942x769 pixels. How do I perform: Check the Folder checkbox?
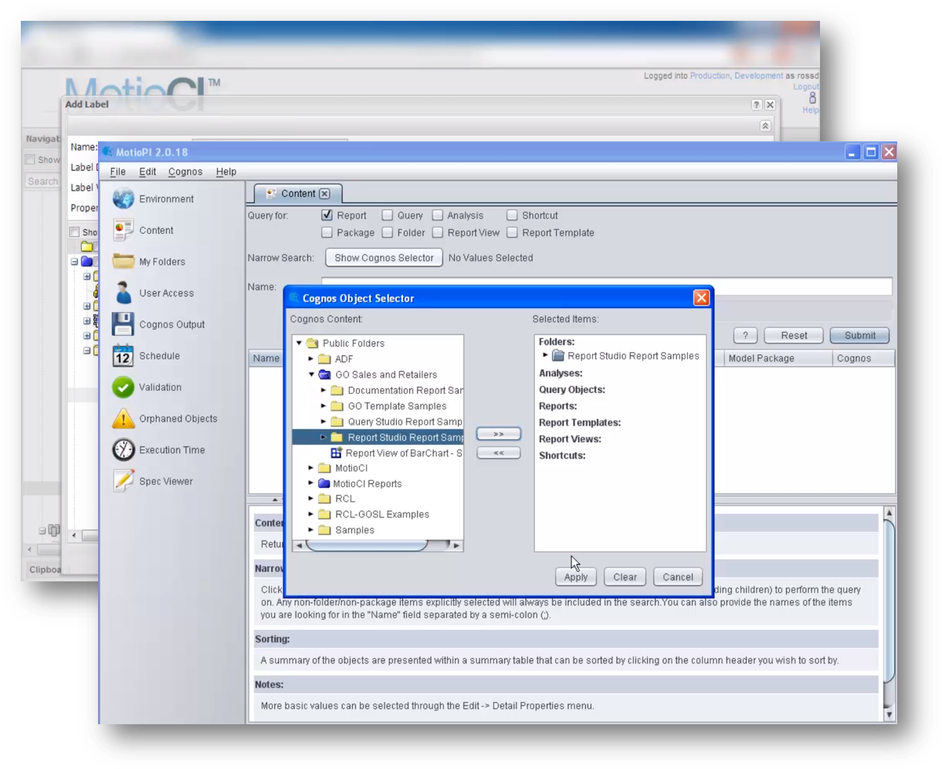(x=387, y=232)
